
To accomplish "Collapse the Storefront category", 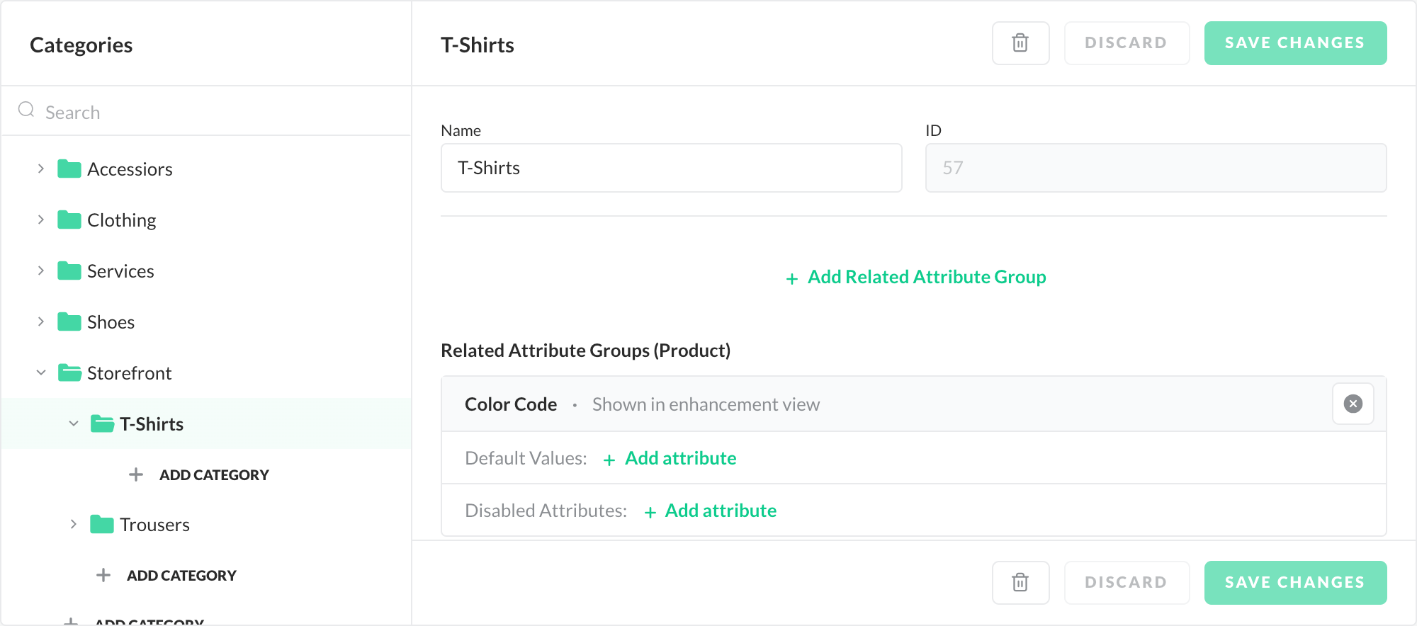I will tap(41, 373).
